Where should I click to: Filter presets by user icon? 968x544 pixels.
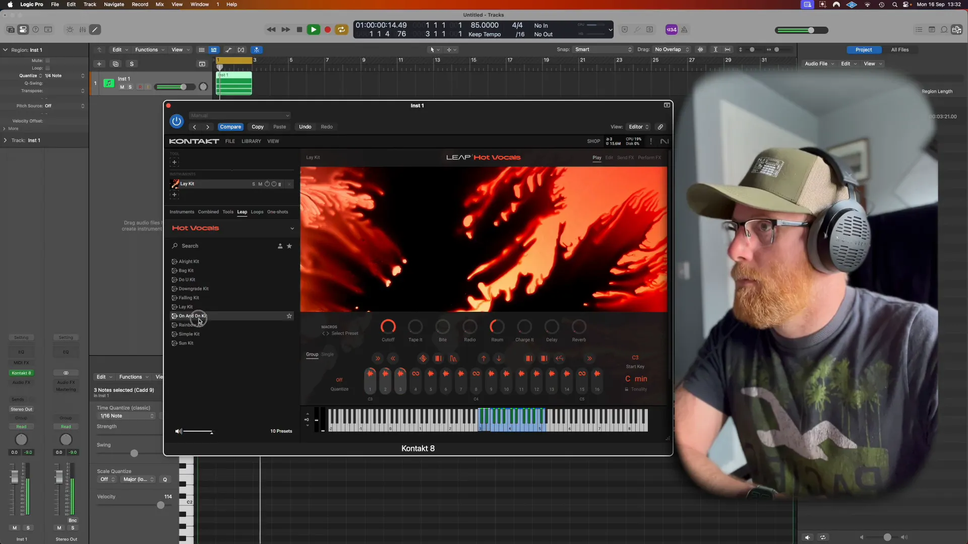pyautogui.click(x=280, y=246)
